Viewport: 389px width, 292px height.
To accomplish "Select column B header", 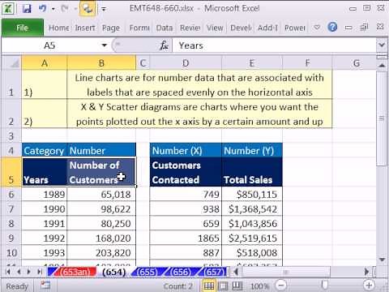I will [x=101, y=63].
